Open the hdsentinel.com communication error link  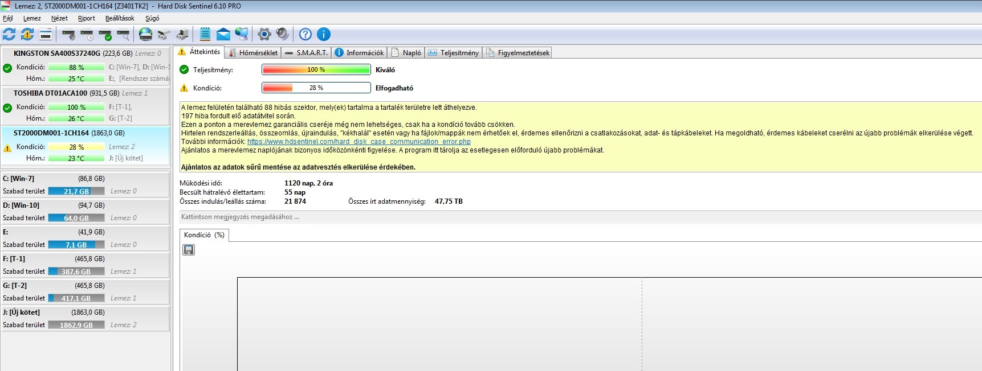click(359, 142)
